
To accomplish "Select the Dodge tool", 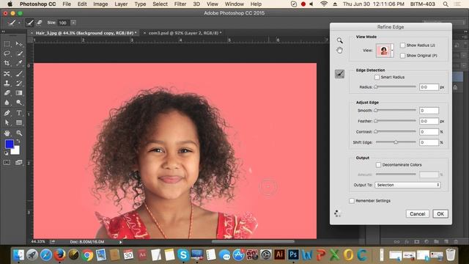I will pos(19,103).
